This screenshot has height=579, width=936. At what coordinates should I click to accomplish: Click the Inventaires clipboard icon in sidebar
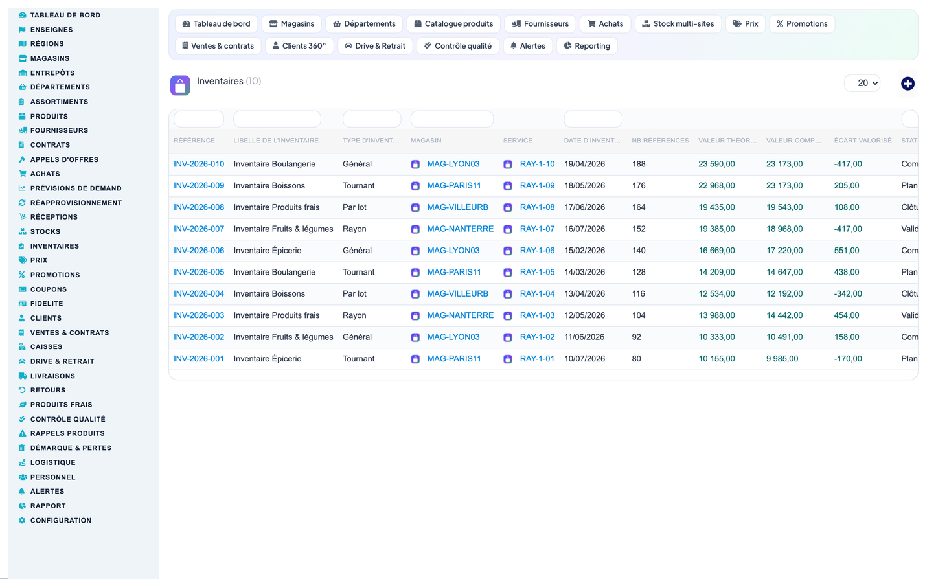pos(22,246)
